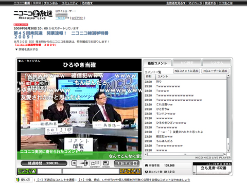Click the window size icon

[x=106, y=163]
